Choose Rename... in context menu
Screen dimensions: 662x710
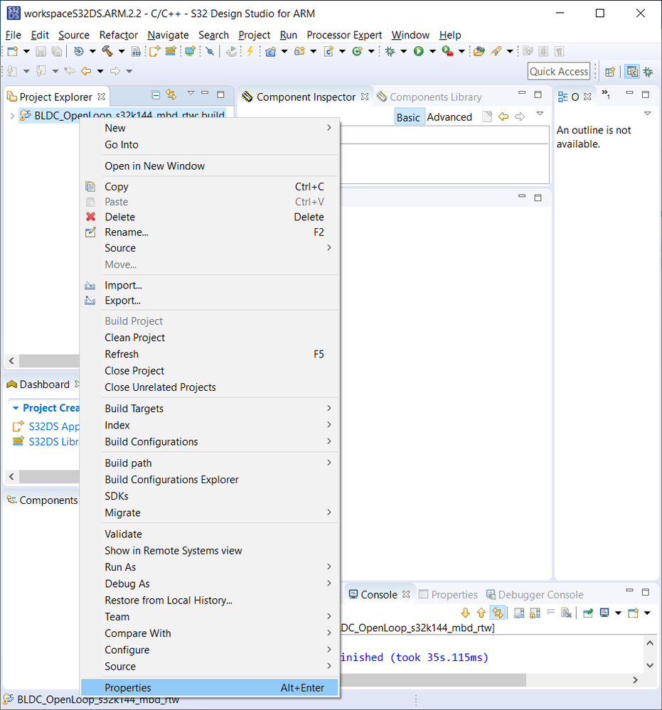pyautogui.click(x=210, y=232)
